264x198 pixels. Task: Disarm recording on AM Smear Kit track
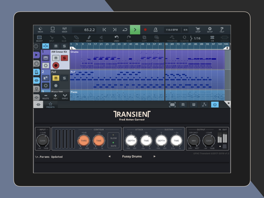pyautogui.click(x=56, y=66)
